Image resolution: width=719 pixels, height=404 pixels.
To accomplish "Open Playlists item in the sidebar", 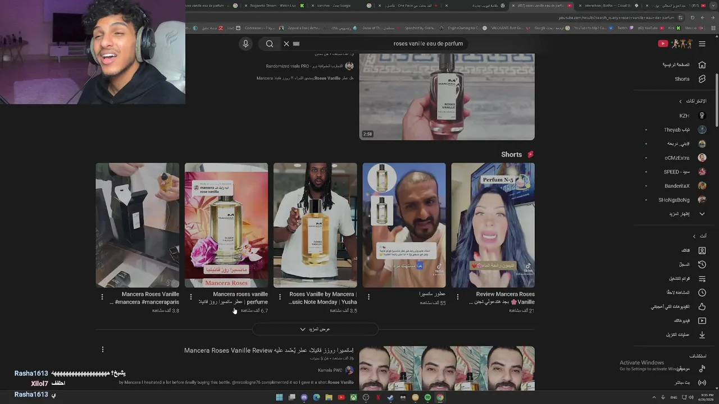I will 686,278.
